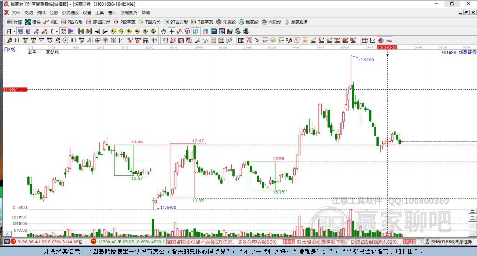The image size is (477, 256).
Task: Expand the volume panel up-arrow button
Action: 7,234
